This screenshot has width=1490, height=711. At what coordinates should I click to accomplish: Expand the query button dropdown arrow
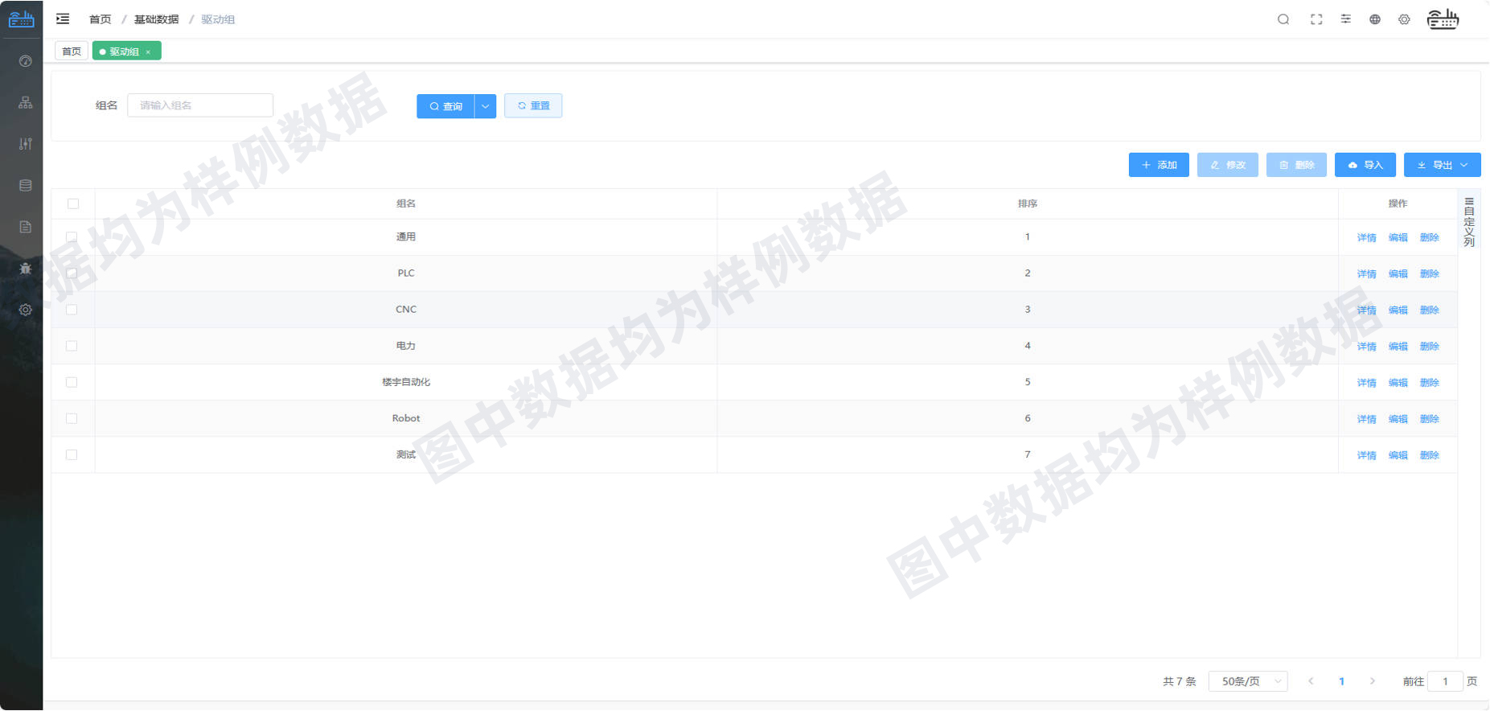[x=485, y=106]
